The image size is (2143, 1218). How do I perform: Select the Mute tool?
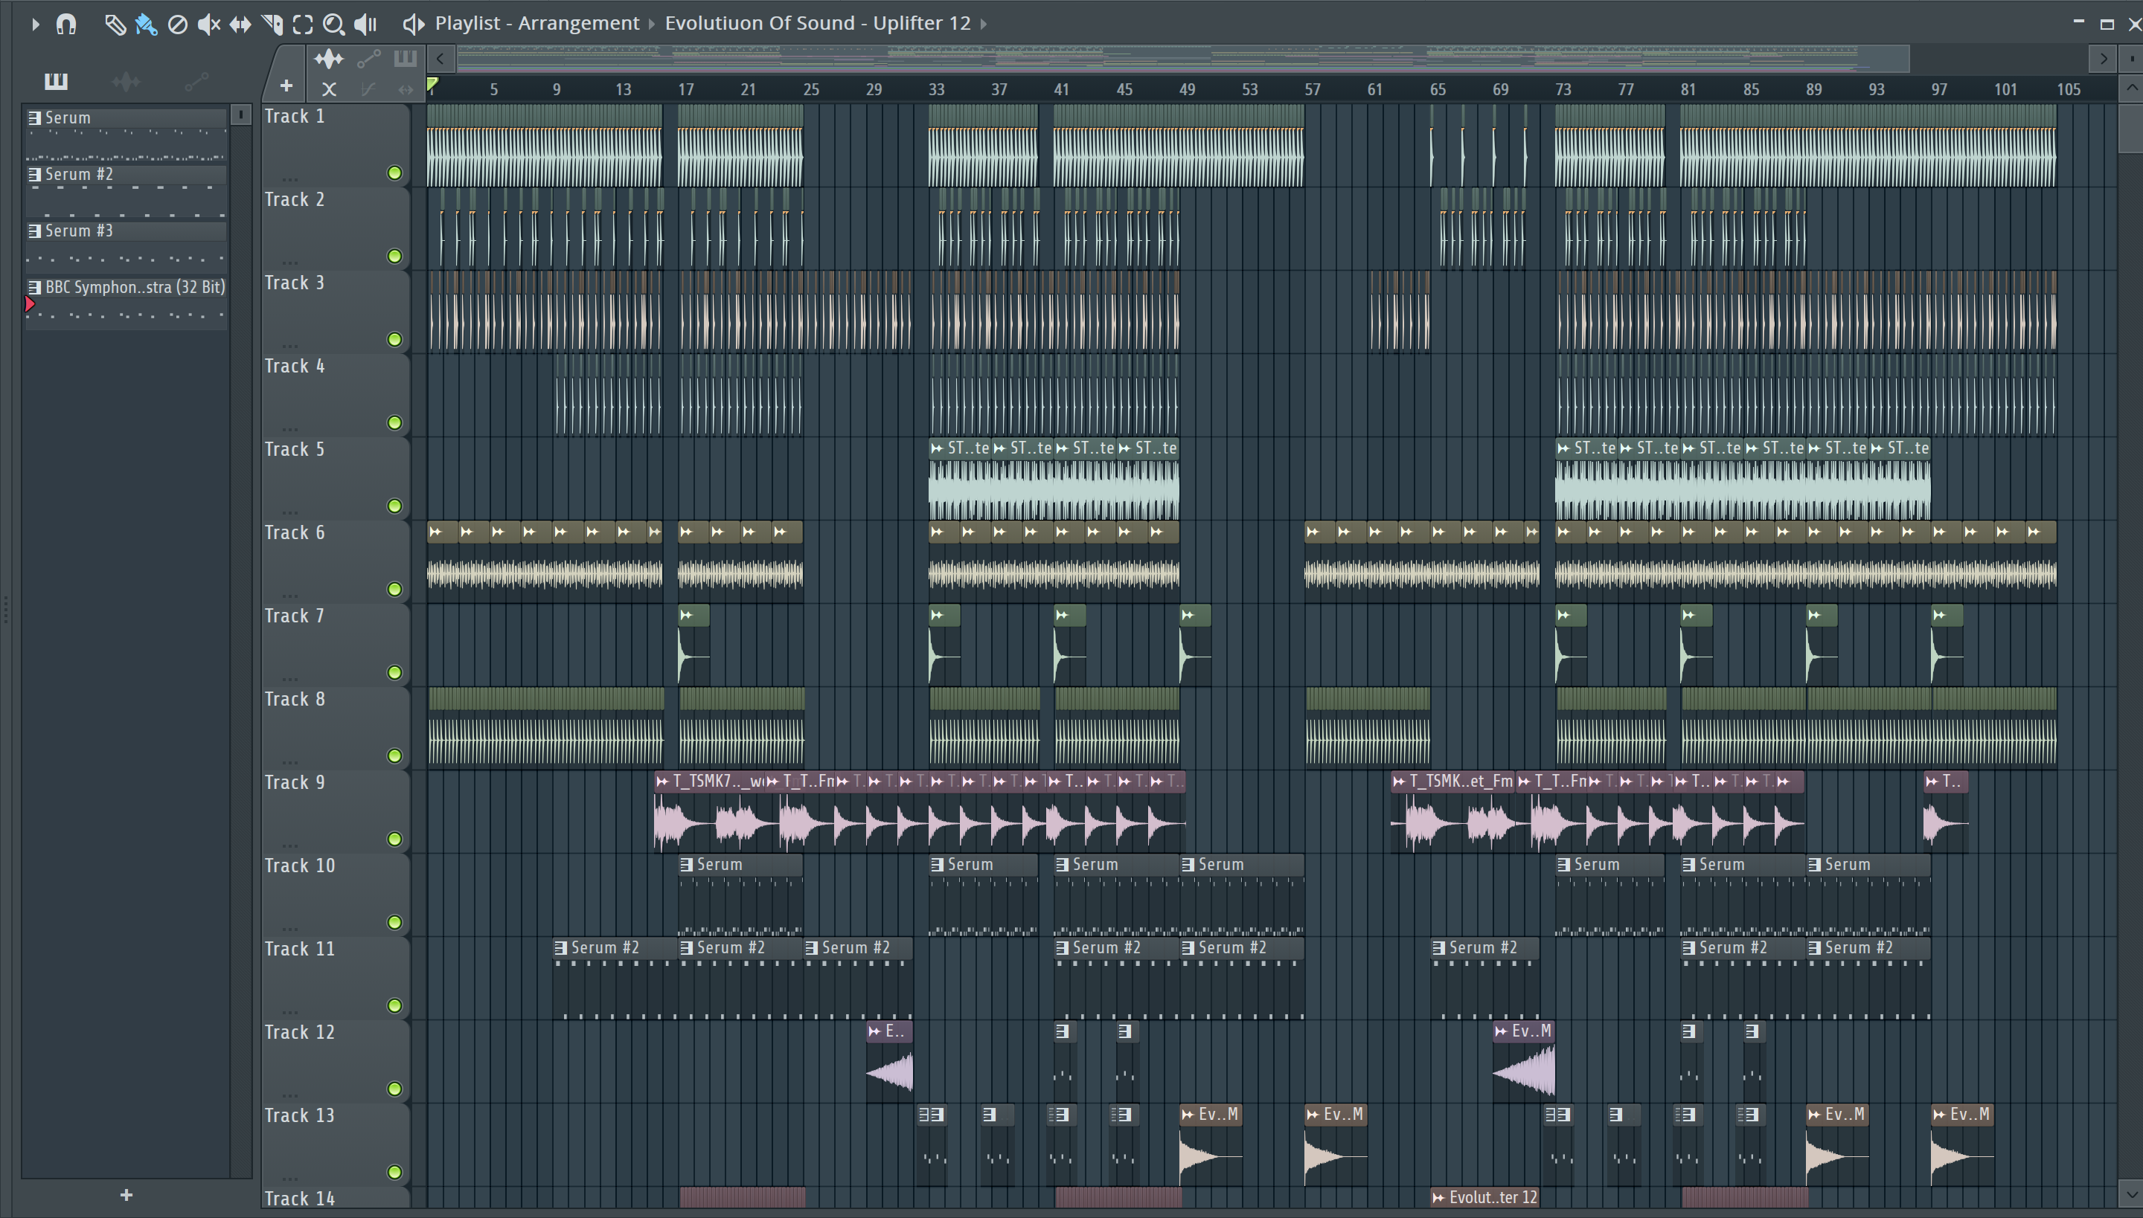[x=208, y=25]
